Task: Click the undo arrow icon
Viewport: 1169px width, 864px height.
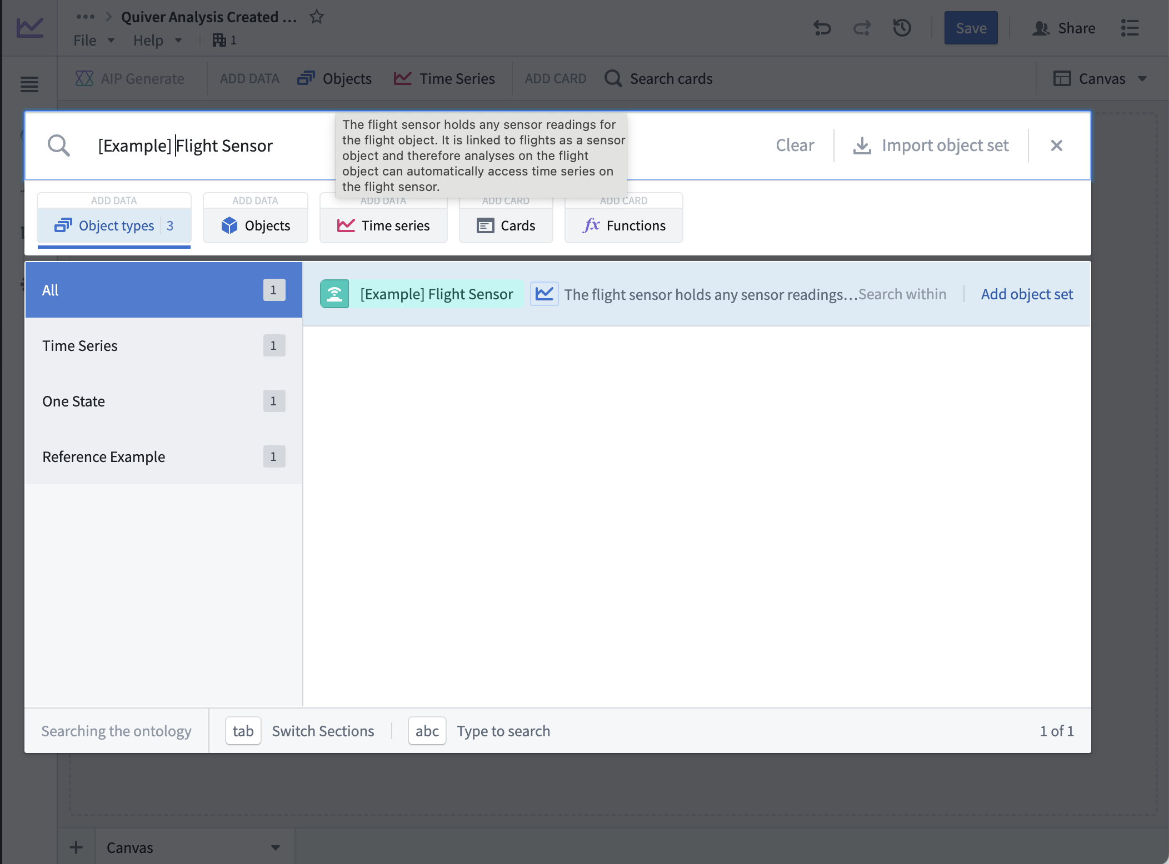Action: click(x=822, y=28)
